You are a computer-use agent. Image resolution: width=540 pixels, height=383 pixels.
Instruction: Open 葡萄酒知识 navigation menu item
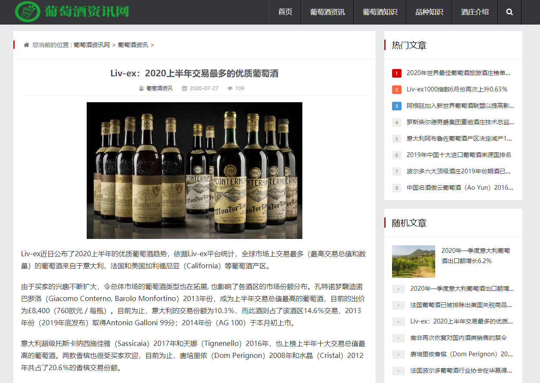380,12
